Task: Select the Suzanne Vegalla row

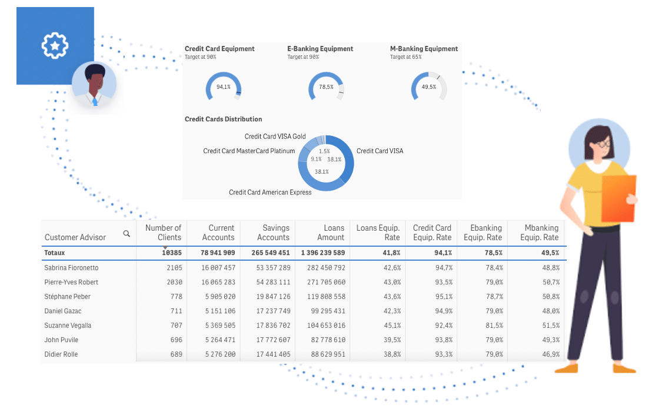Action: click(x=68, y=326)
